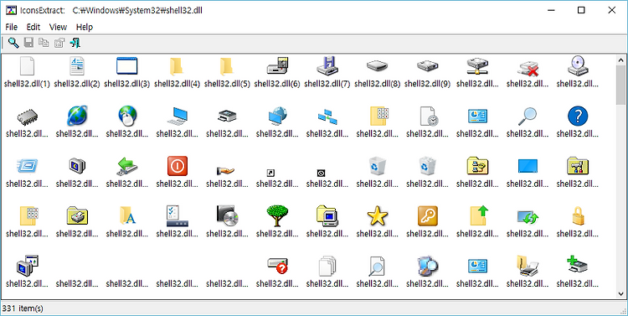Click the 331 item(s) status bar text
This screenshot has width=628, height=316.
point(23,308)
